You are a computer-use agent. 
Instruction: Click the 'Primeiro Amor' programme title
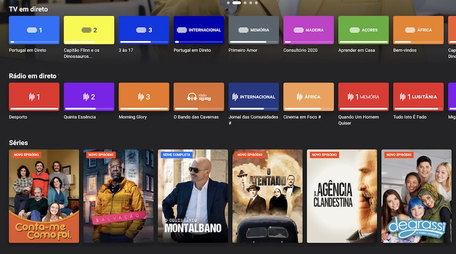(x=243, y=50)
